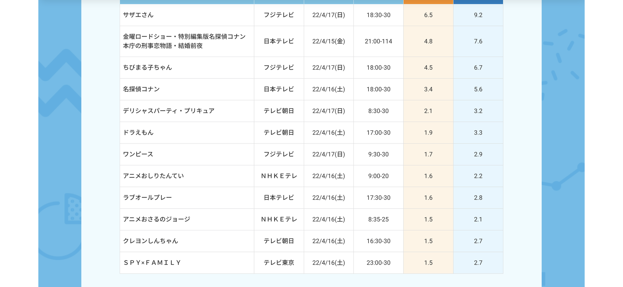Image resolution: width=623 pixels, height=287 pixels.
Task: Click the SPY×FAMILY program title
Action: pos(152,263)
